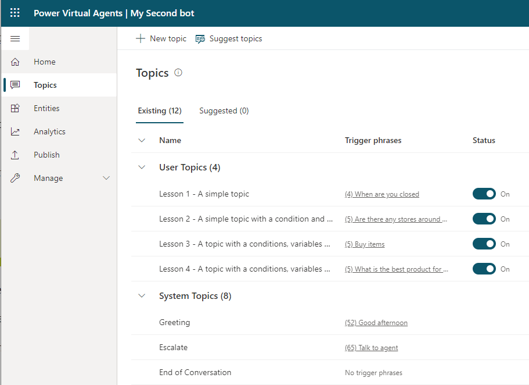Click the Status column header
The height and width of the screenshot is (385, 529).
[x=484, y=140]
